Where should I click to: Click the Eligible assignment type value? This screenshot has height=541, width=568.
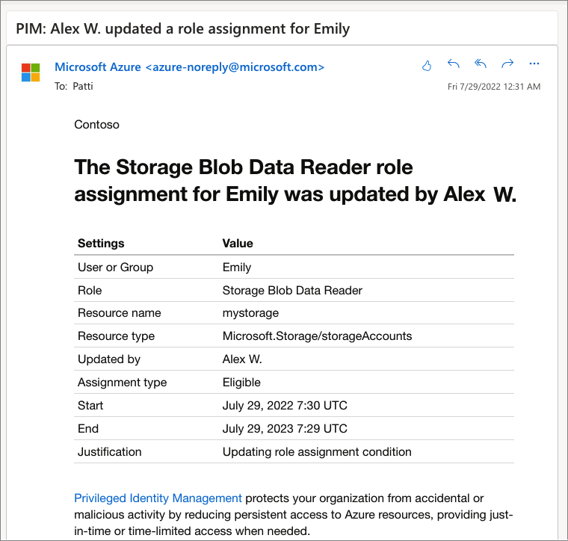(241, 383)
